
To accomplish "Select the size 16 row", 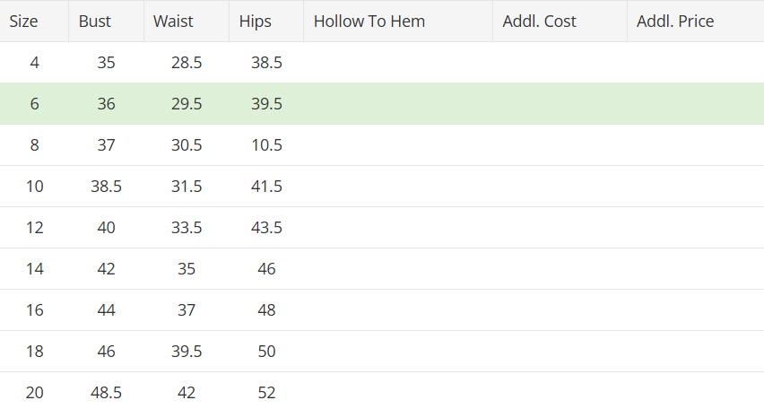I will [382, 310].
